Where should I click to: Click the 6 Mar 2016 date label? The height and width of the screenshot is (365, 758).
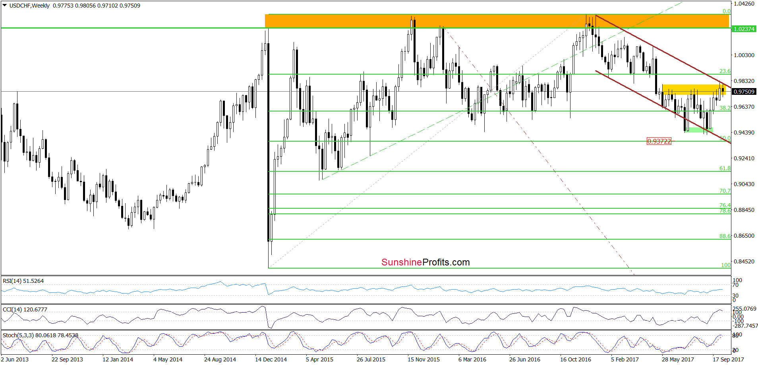[x=472, y=359]
